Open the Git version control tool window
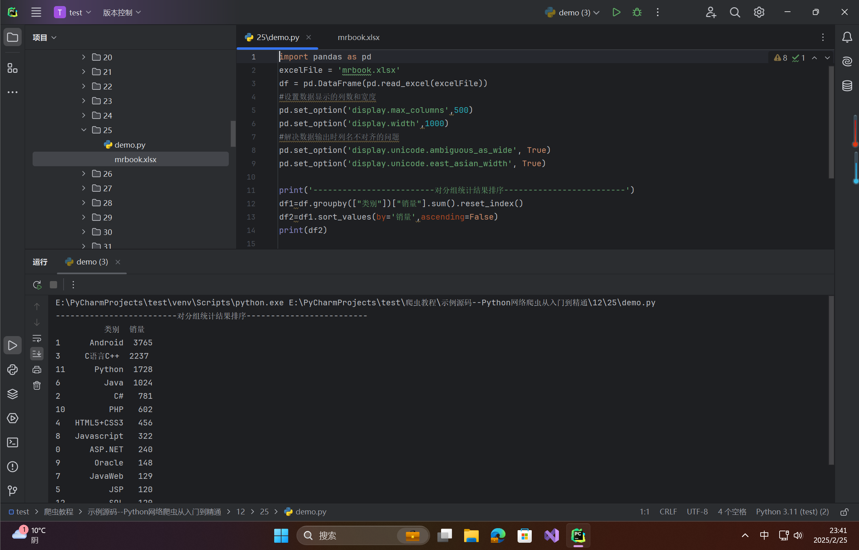Viewport: 859px width, 550px height. tap(13, 491)
